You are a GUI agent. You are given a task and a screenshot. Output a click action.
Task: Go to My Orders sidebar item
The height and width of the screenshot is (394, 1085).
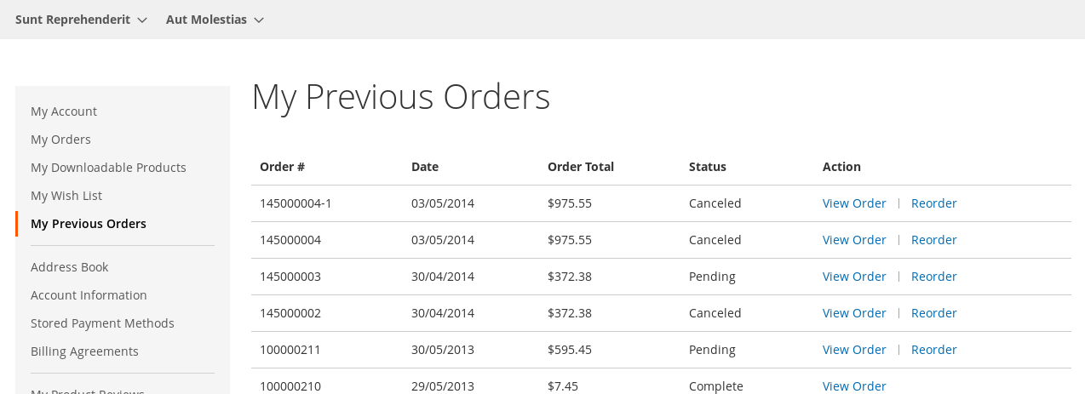click(x=60, y=140)
